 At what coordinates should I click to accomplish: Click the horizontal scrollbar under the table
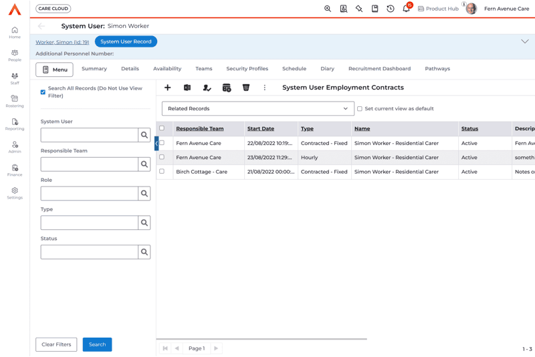261,339
